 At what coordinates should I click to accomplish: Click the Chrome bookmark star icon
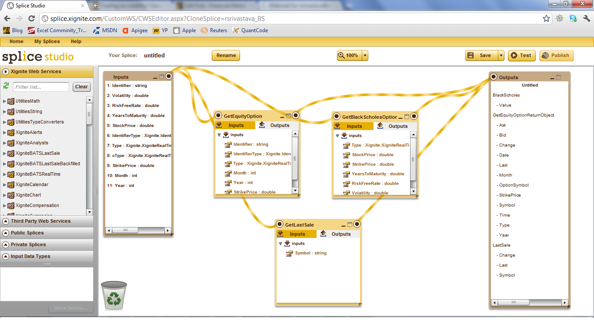(x=546, y=18)
